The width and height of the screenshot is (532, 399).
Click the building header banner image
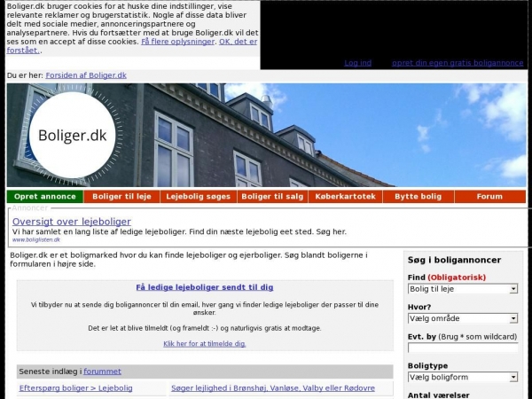(x=266, y=135)
